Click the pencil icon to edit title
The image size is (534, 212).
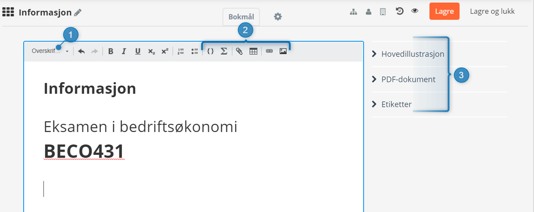(x=77, y=12)
